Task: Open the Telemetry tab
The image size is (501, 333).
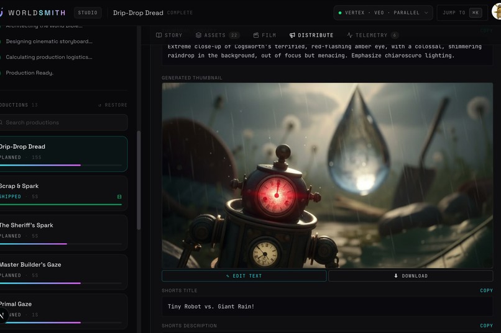Action: click(x=372, y=35)
